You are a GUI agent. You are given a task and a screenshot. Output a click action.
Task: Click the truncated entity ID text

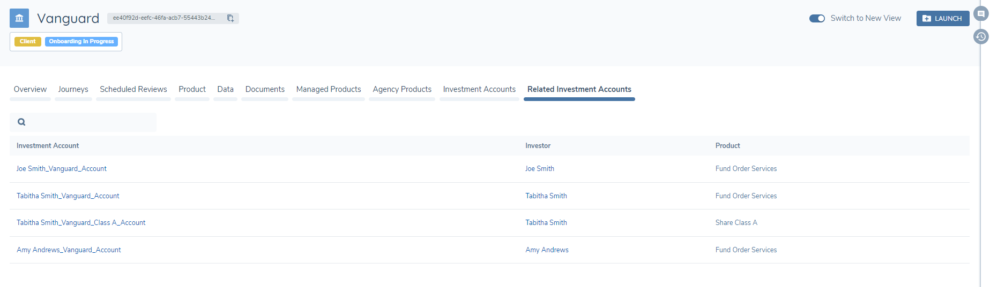tap(164, 18)
